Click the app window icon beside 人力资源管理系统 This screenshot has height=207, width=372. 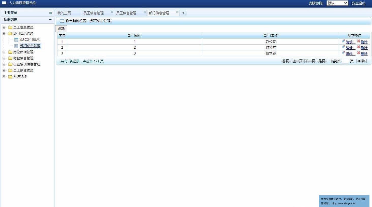click(x=4, y=3)
